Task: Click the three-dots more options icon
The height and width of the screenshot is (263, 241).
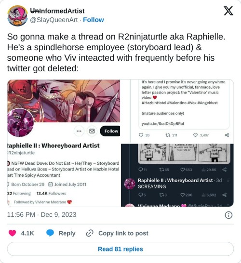Action: coord(79,131)
